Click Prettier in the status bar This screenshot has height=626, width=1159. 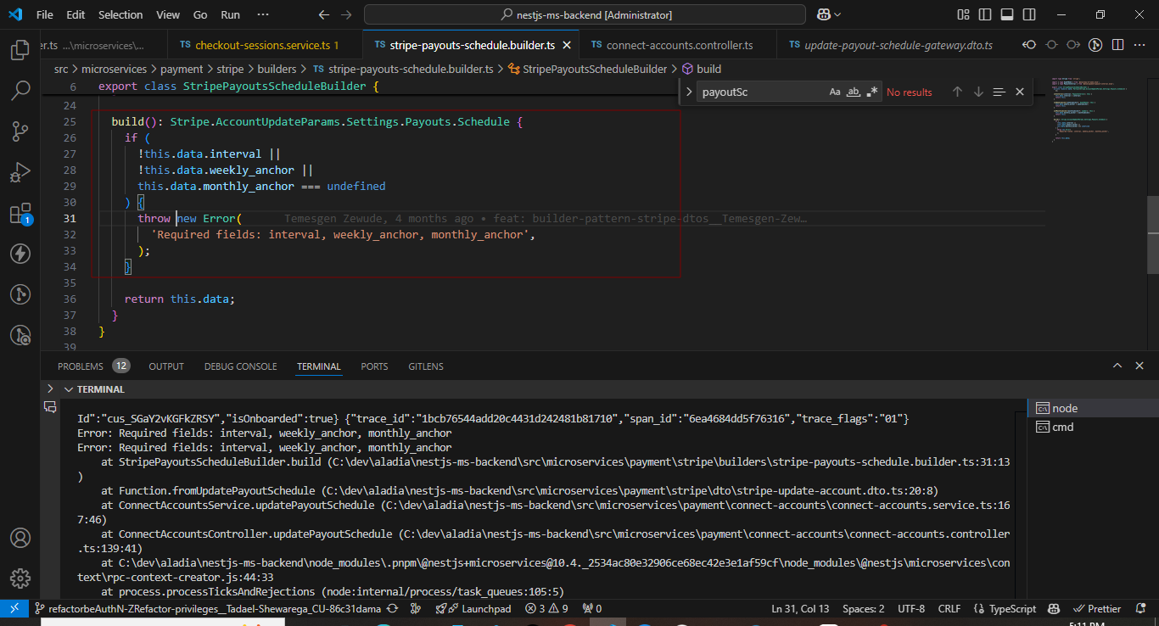pos(1097,608)
